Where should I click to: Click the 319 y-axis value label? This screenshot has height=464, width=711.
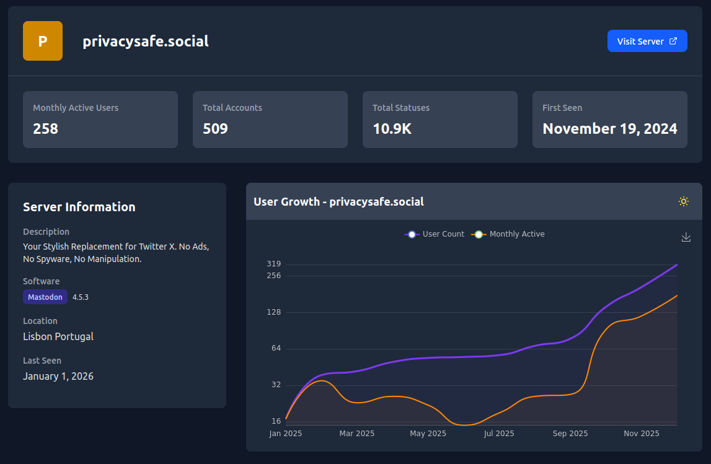[274, 264]
